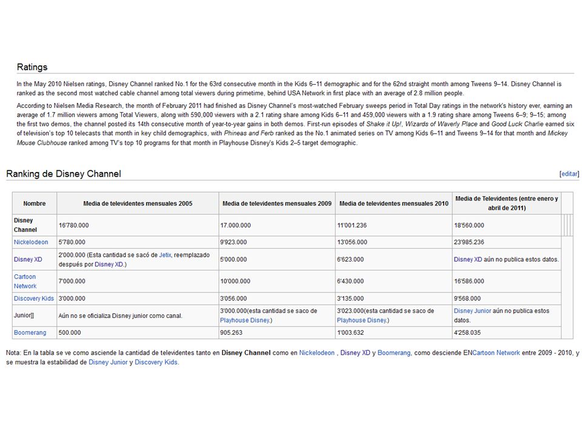582x436 pixels.
Task: Select the cell with value 6'430.000
Action: click(x=394, y=282)
